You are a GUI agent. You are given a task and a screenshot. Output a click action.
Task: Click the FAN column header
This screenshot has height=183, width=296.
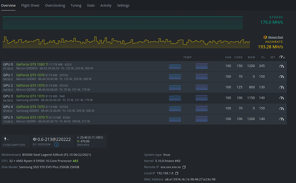tap(228, 57)
